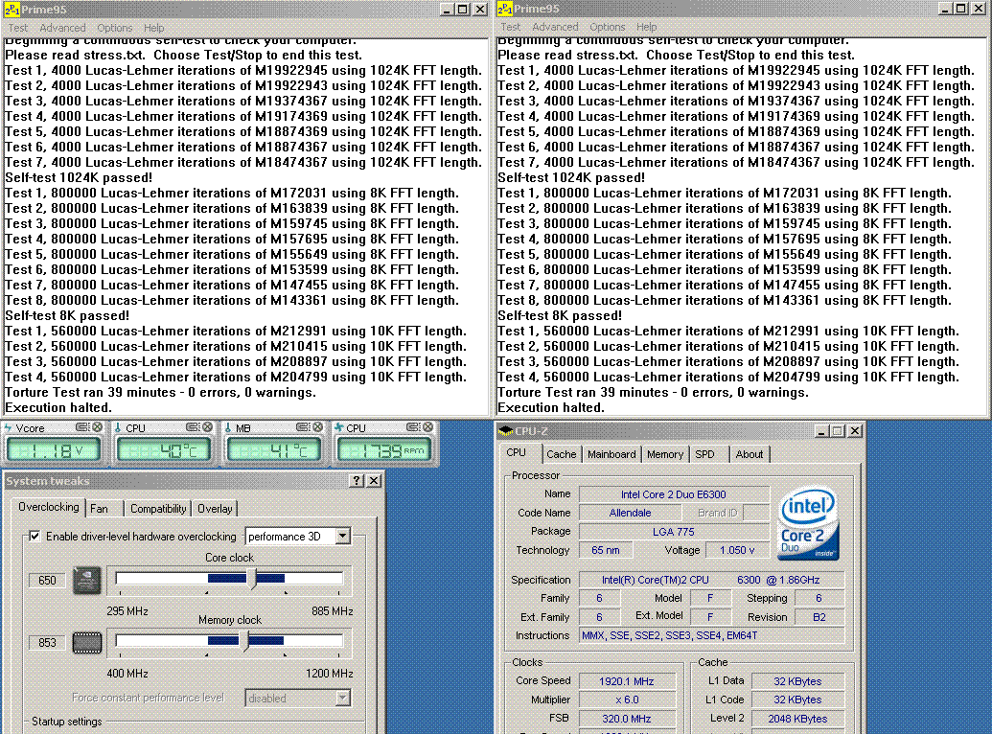
Task: Close the MB temperature monitor widget
Action: pos(317,427)
